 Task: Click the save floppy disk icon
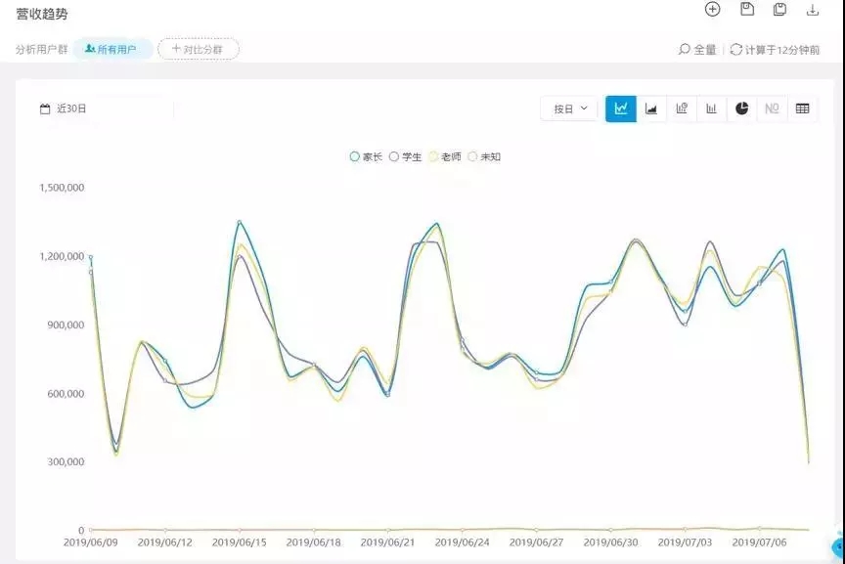[x=747, y=9]
